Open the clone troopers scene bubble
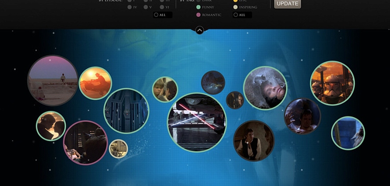The width and height of the screenshot is (390, 186). pos(332,83)
